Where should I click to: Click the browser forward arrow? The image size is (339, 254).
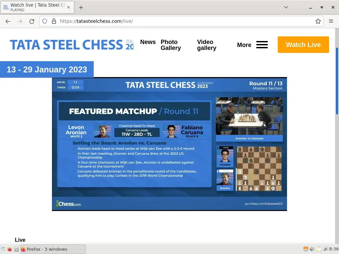point(20,21)
